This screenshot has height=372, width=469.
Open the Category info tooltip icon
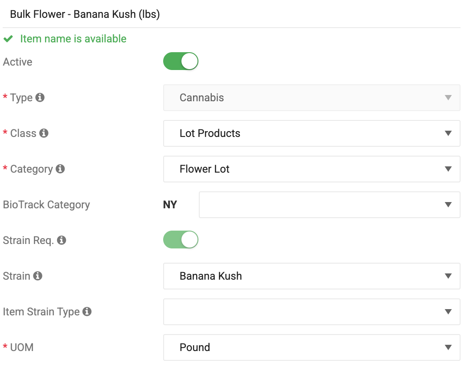60,169
